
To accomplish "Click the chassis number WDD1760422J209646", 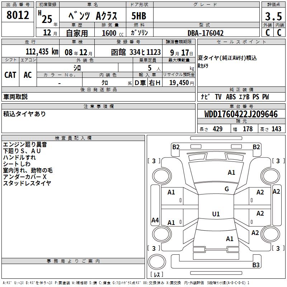I will pos(241,114).
